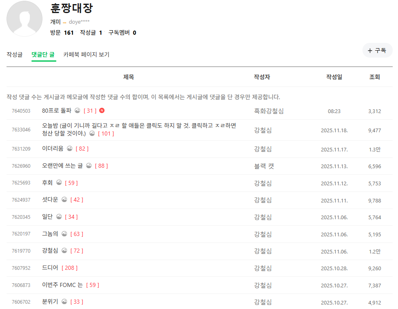The height and width of the screenshot is (309, 398).
Task: Open the post titled '드디어'
Action: tap(50, 268)
